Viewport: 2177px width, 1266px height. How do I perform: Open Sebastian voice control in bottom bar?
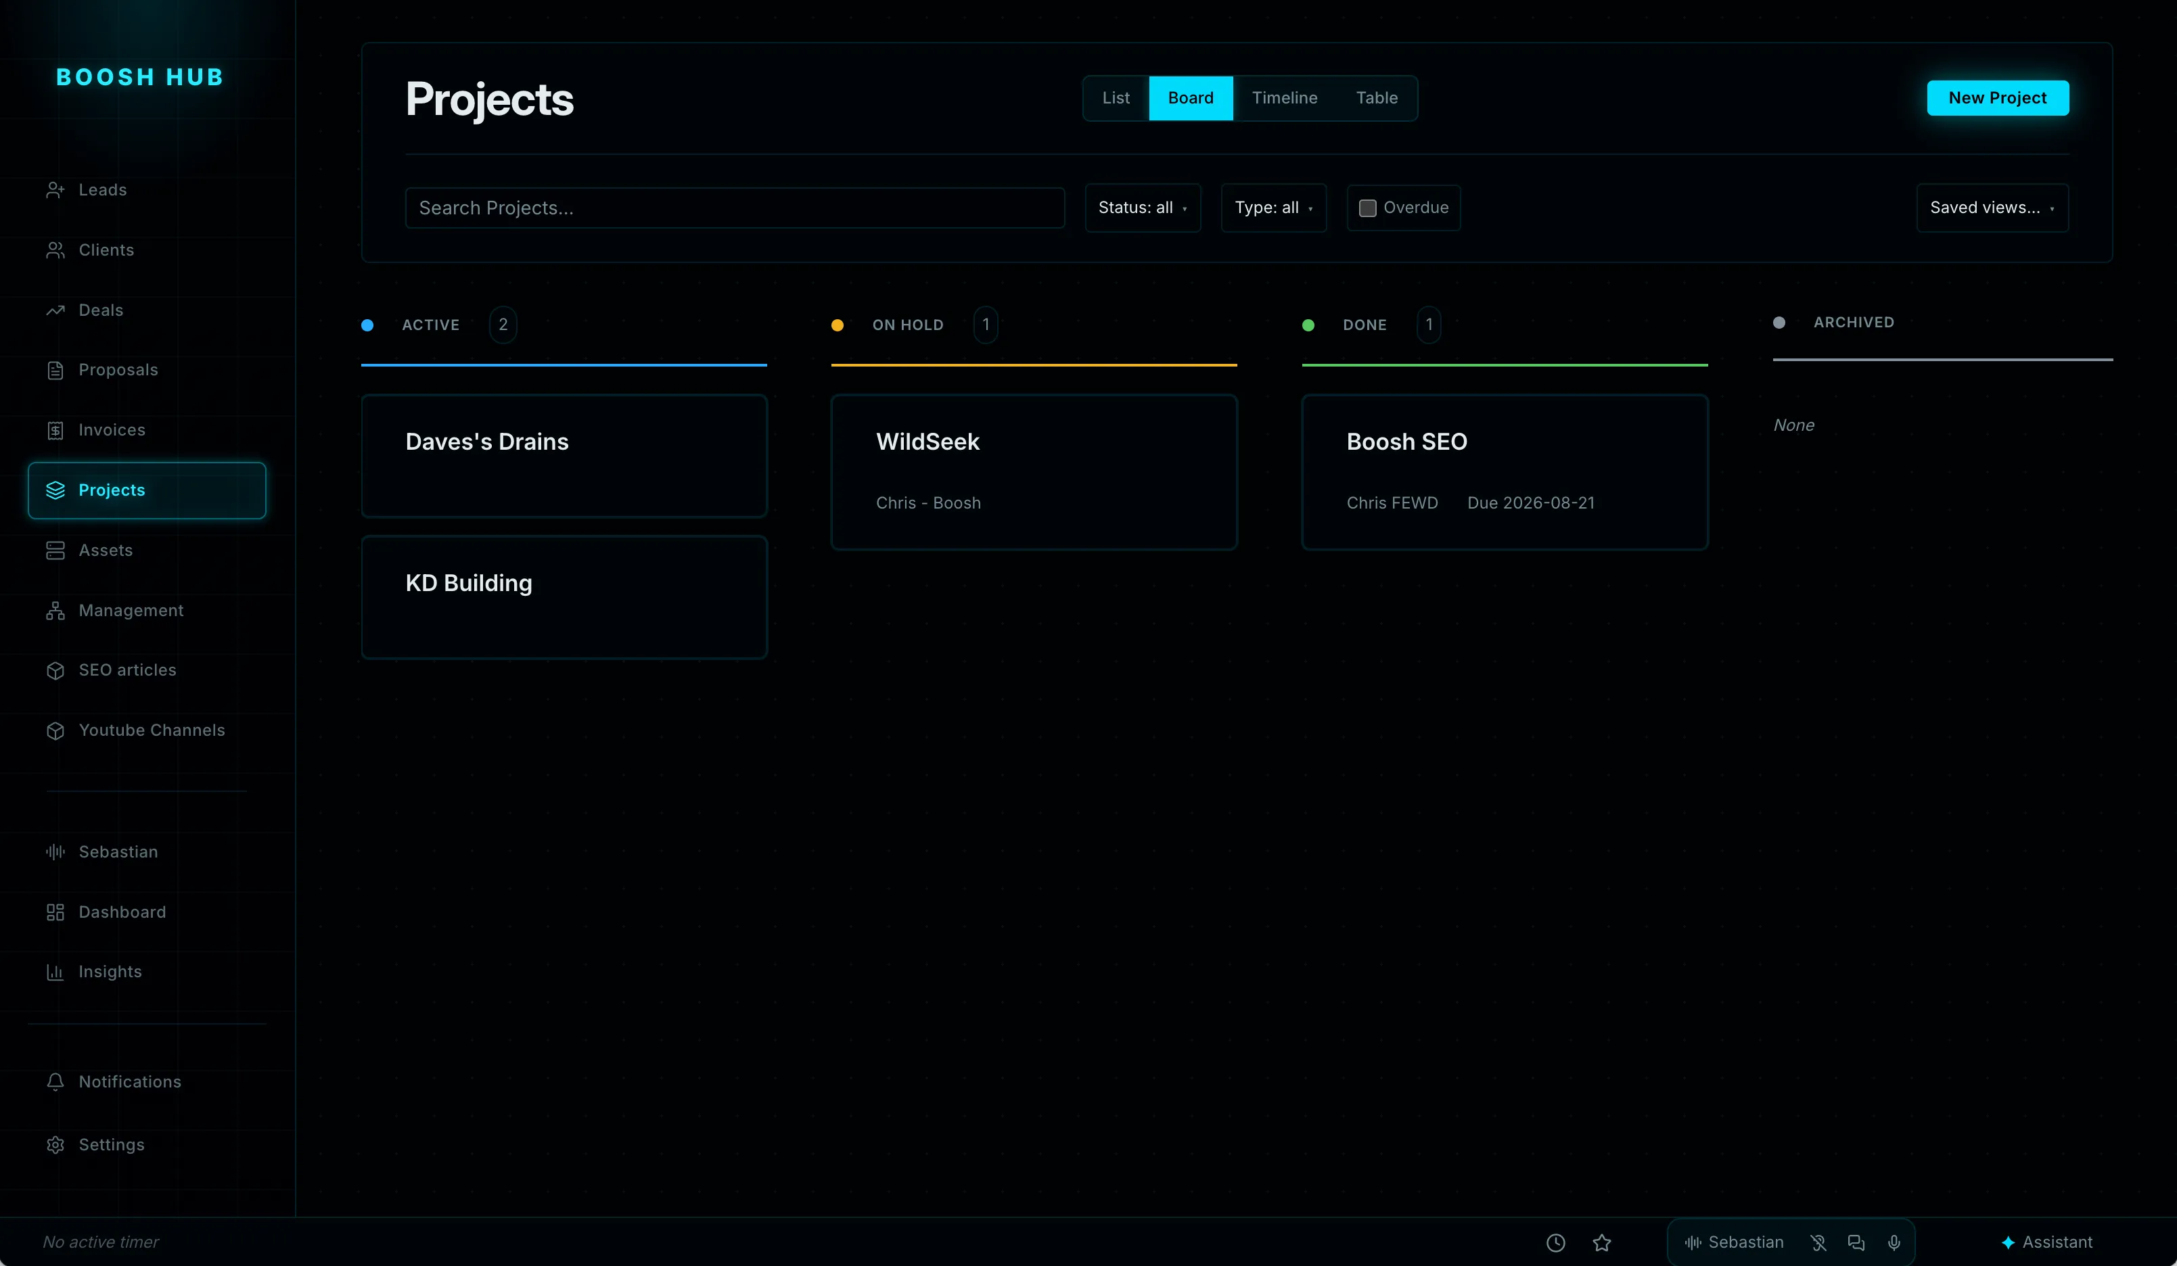(x=1734, y=1243)
